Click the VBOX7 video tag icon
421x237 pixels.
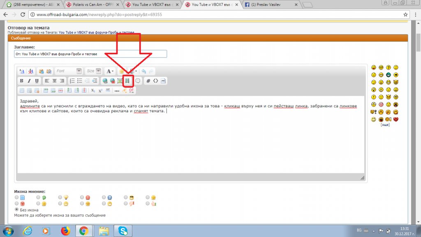tap(117, 91)
